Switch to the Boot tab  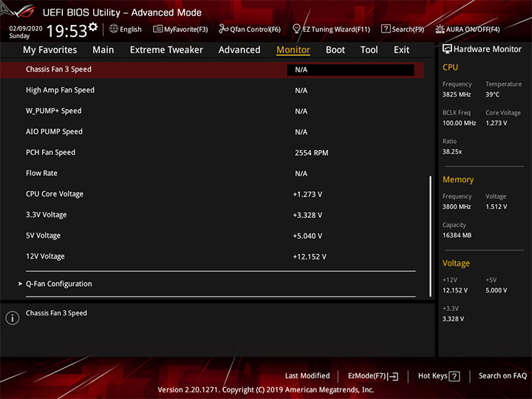(335, 50)
